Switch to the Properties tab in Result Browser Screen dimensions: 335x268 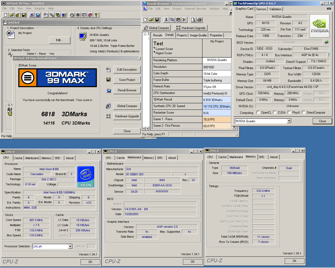(216, 35)
